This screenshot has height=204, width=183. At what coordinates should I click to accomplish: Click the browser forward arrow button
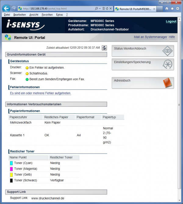(14, 8)
